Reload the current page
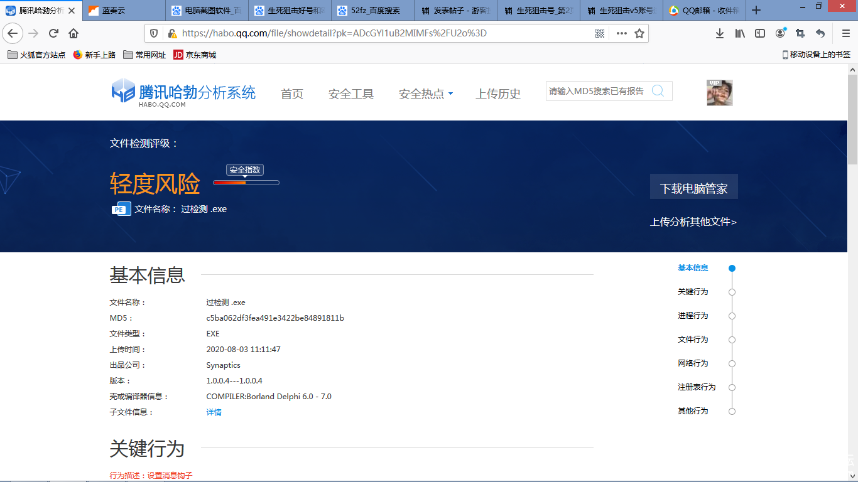This screenshot has height=482, width=858. pos(54,33)
